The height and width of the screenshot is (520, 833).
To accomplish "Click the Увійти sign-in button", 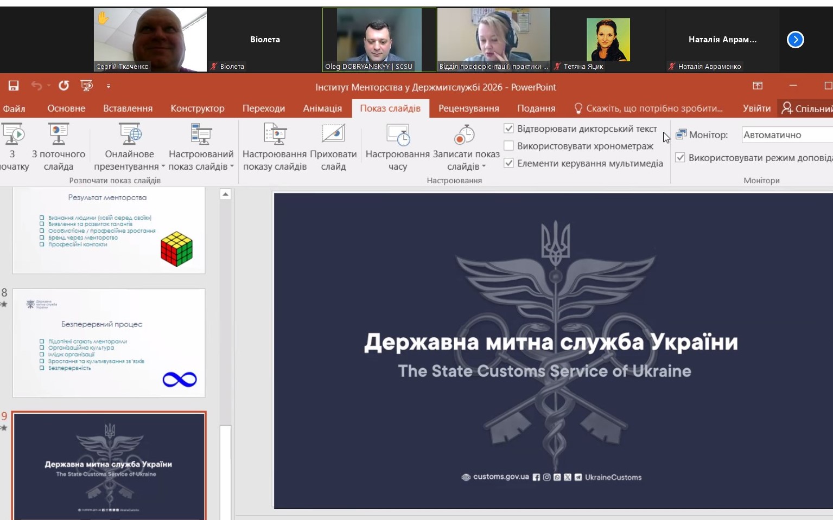I will click(x=756, y=108).
